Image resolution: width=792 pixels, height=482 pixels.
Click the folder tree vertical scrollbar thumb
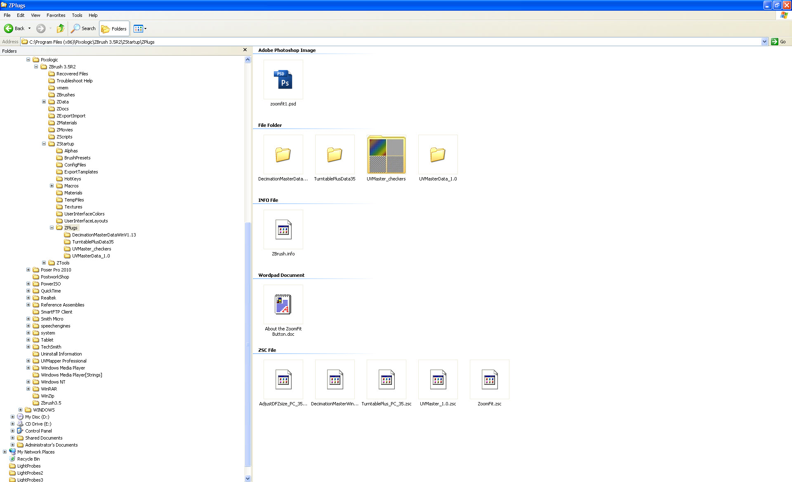(x=247, y=344)
